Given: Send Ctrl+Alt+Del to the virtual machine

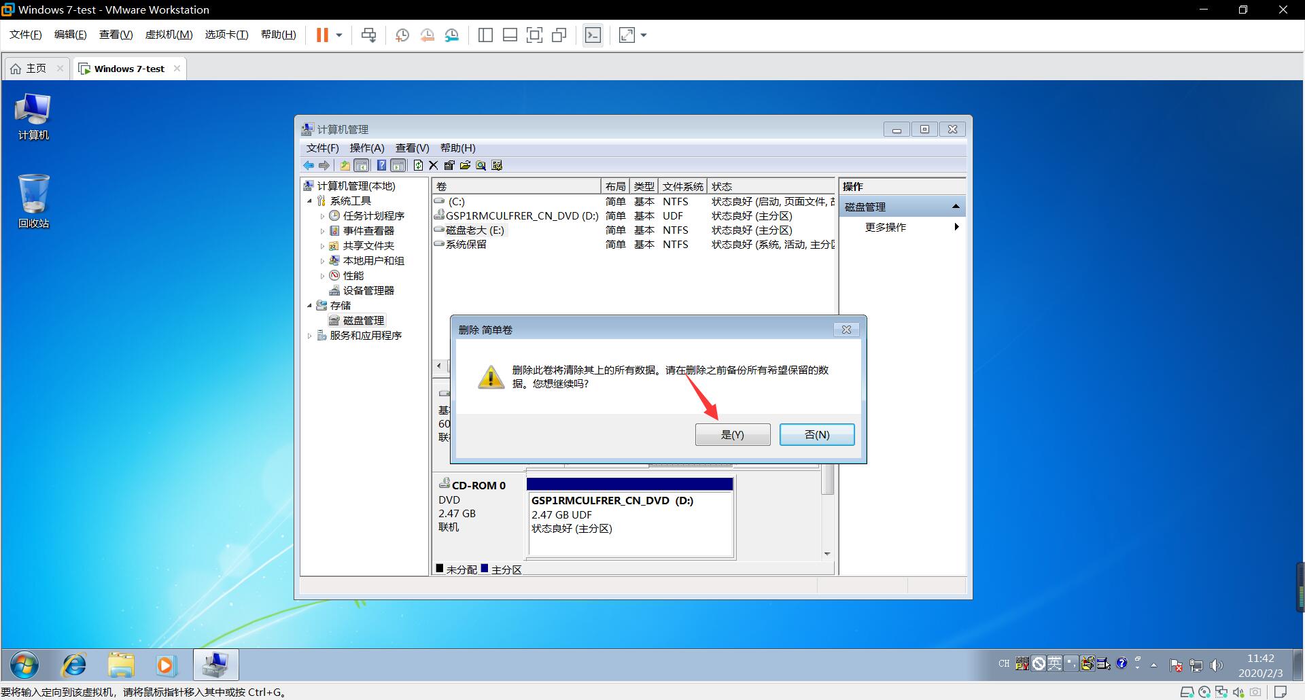Looking at the screenshot, I should coord(369,35).
